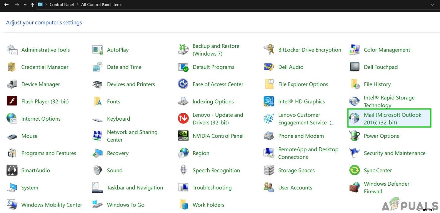Open Backup and Restore (Windows 7)
This screenshot has height=213, width=440.
pos(216,50)
